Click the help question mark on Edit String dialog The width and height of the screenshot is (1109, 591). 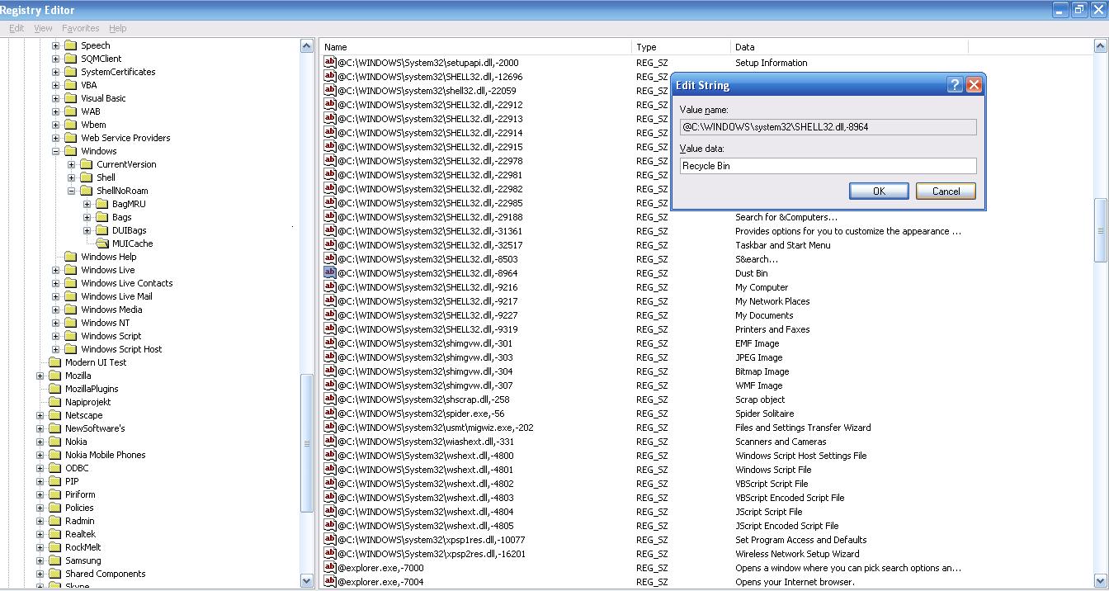[x=955, y=85]
